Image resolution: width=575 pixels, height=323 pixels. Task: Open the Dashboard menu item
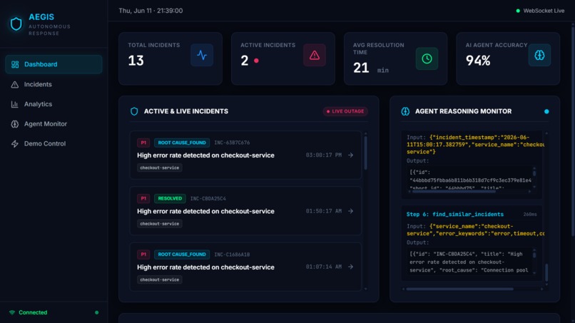54,64
